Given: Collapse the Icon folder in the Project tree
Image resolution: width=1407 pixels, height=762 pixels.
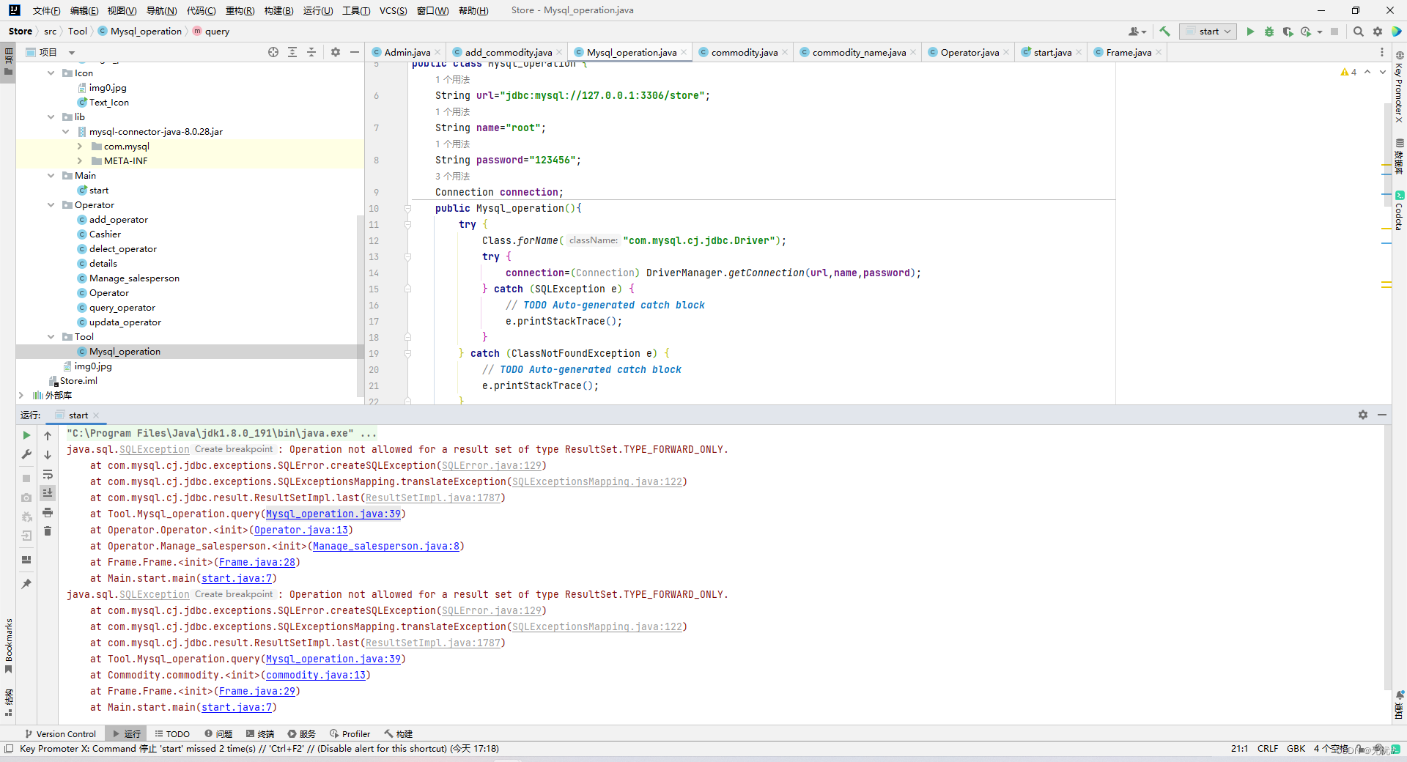Looking at the screenshot, I should (x=51, y=73).
